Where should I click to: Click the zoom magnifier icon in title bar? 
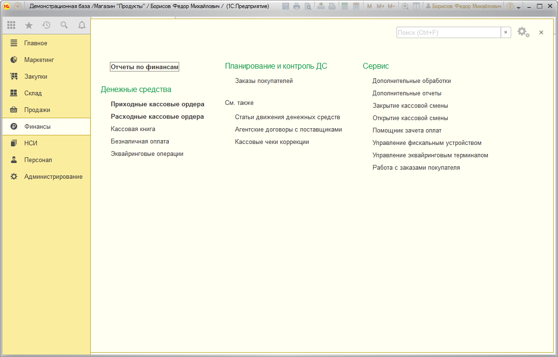(x=405, y=6)
